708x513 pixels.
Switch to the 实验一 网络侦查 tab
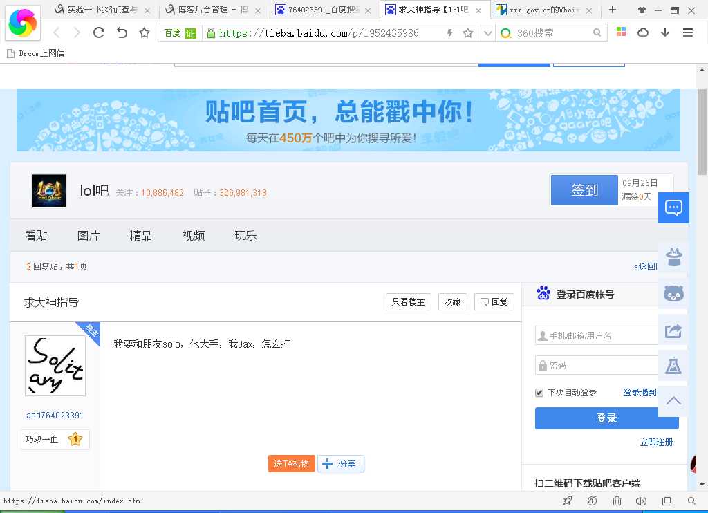(102, 10)
